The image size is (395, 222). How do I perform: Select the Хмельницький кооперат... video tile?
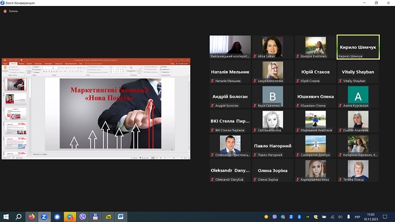230,47
